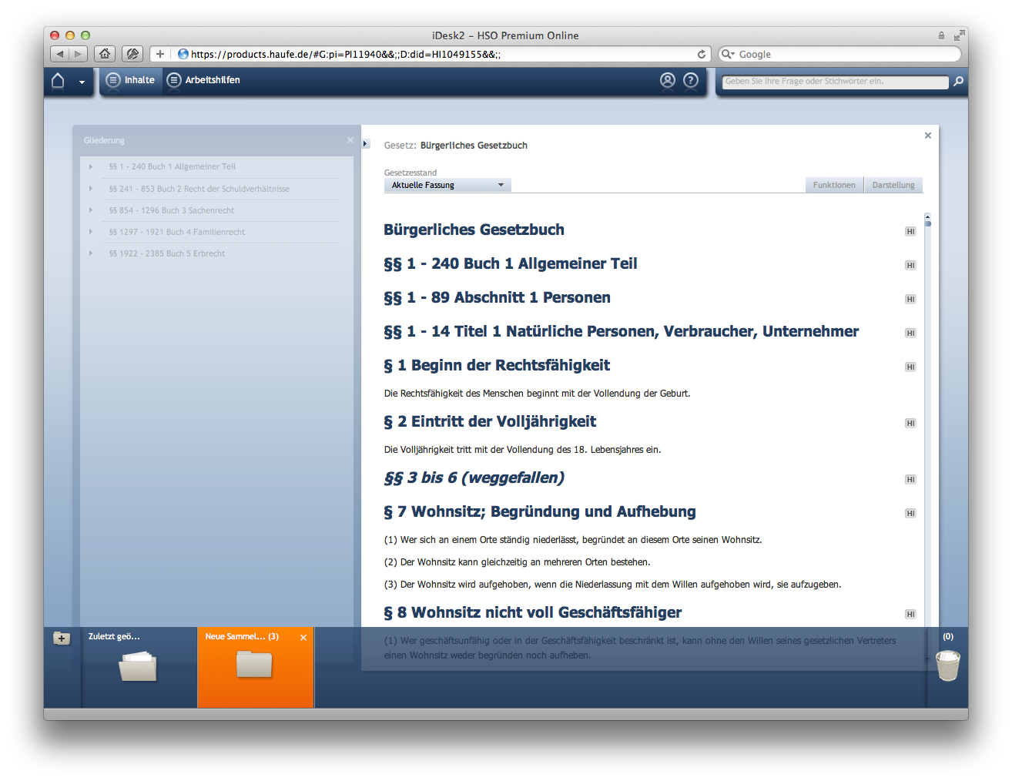Select Buch 3 Sachenrecht outline entry

172,210
